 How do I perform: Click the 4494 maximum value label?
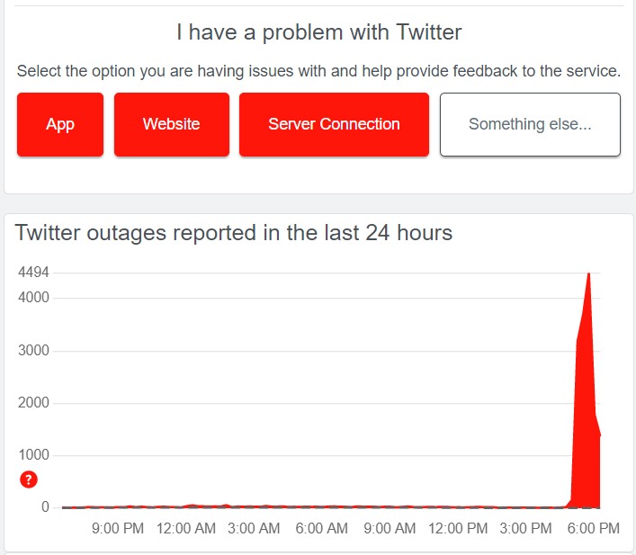click(x=33, y=273)
